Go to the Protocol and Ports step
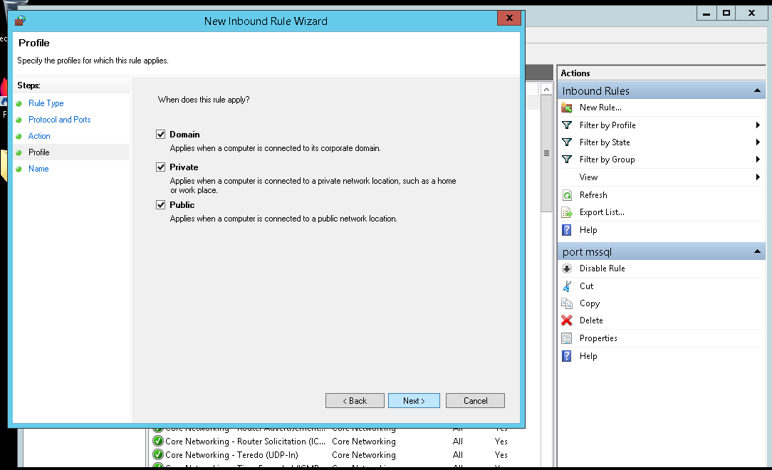Viewport: 772px width, 470px height. [59, 120]
